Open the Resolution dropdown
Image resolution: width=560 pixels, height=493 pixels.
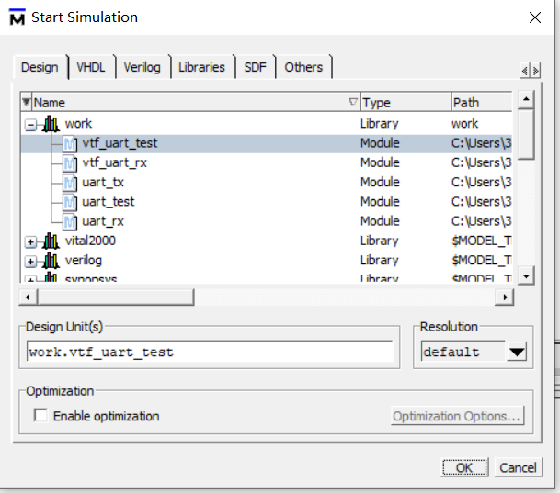tap(517, 352)
